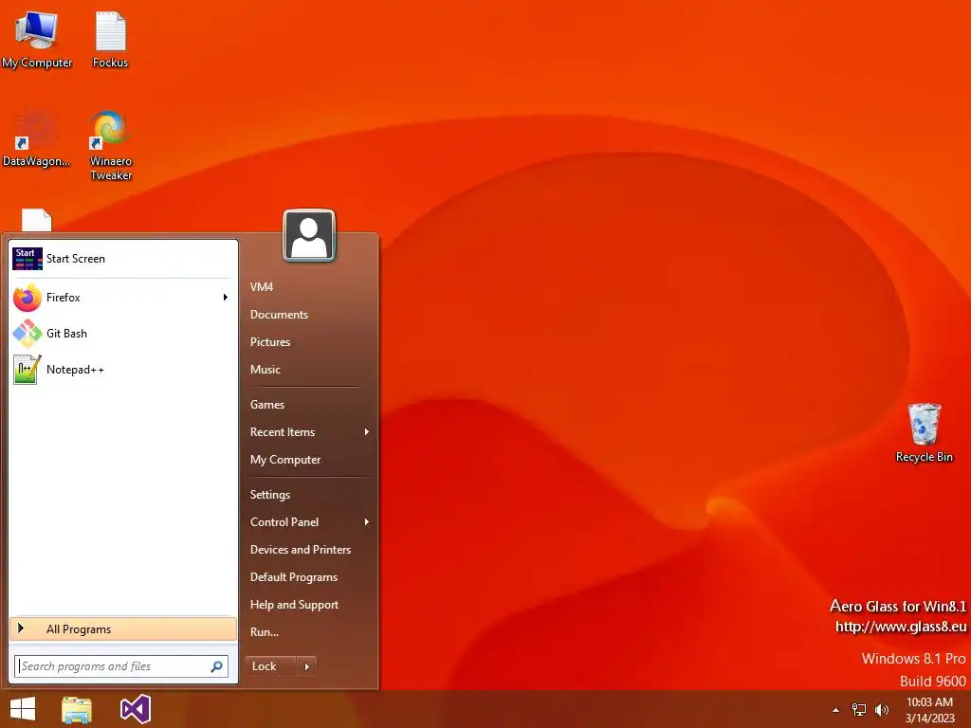Image resolution: width=971 pixels, height=728 pixels.
Task: Open Visual Studio from the taskbar
Action: [135, 709]
